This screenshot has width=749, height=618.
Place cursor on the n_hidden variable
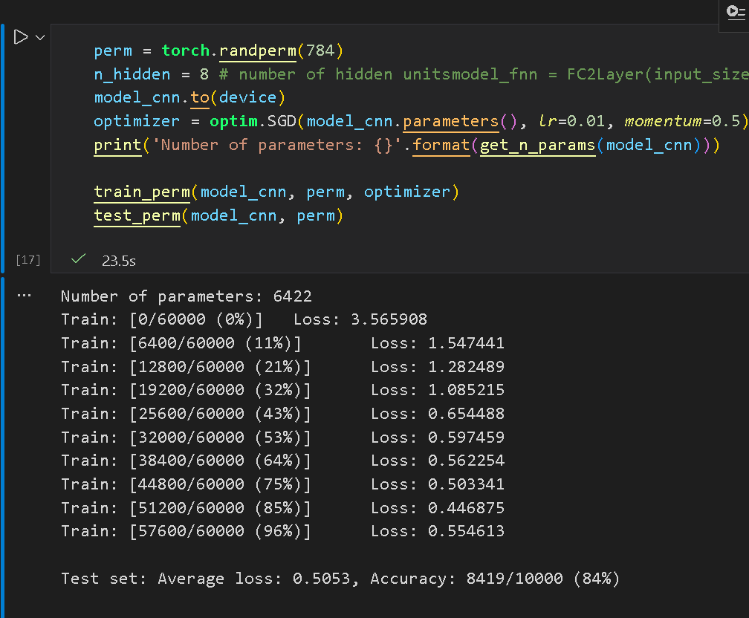(x=122, y=74)
